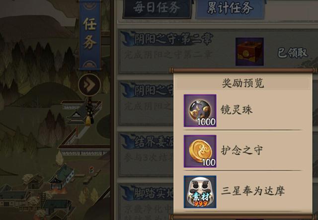This screenshot has height=220, width=318.
Task: Click the 三星奉为达摩 daruma icon
Action: (200, 192)
